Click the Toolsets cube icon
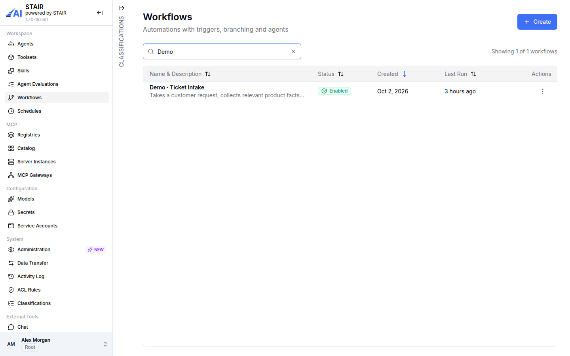The height and width of the screenshot is (356, 570). pos(11,57)
